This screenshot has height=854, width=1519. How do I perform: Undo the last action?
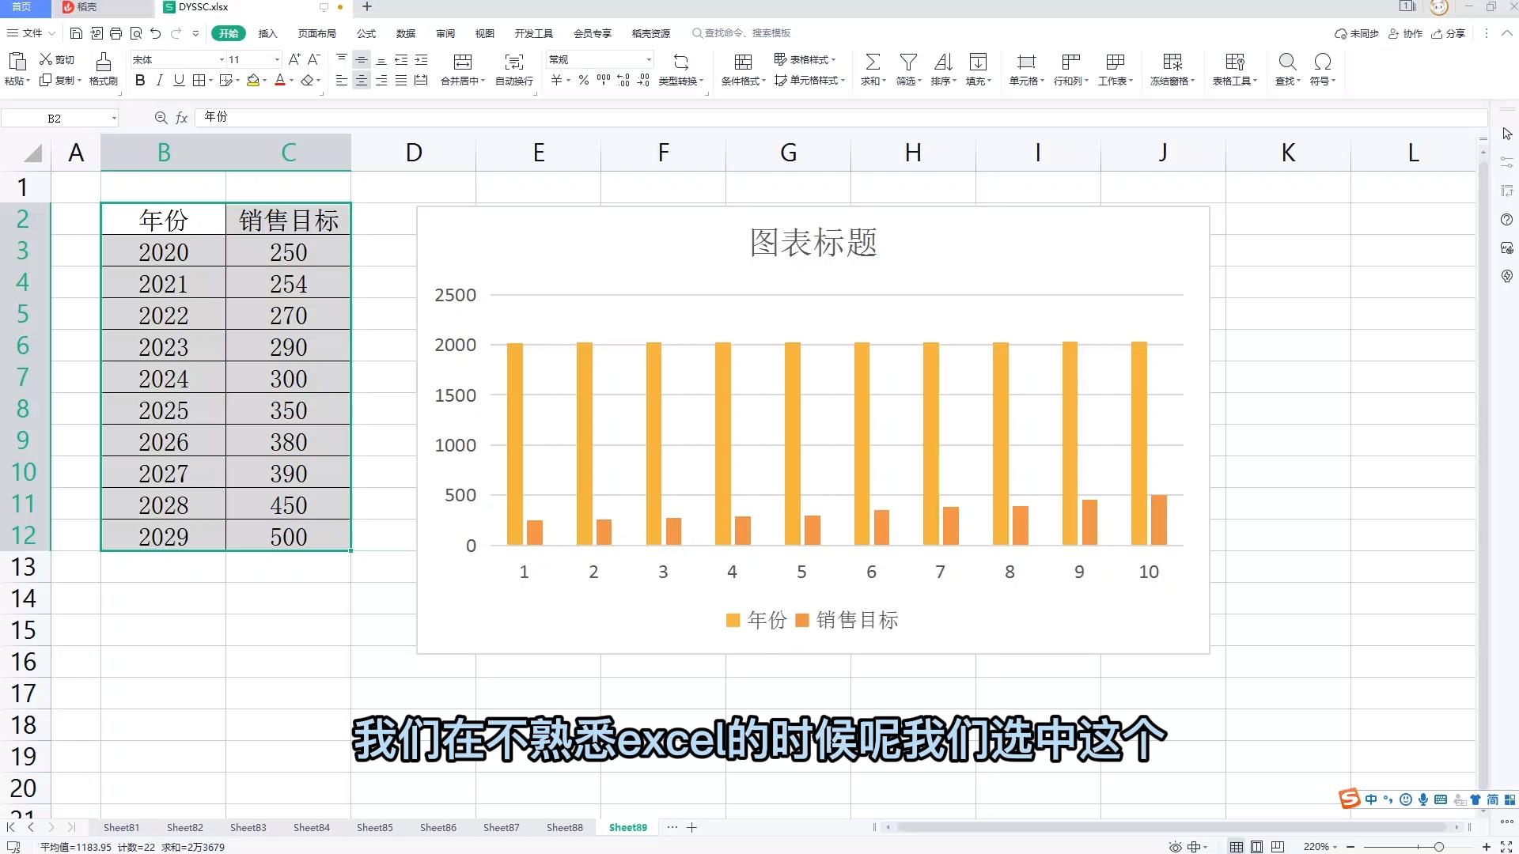tap(156, 33)
